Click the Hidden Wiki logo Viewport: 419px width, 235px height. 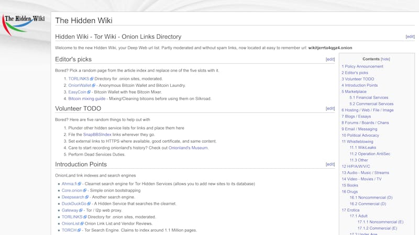[x=24, y=25]
